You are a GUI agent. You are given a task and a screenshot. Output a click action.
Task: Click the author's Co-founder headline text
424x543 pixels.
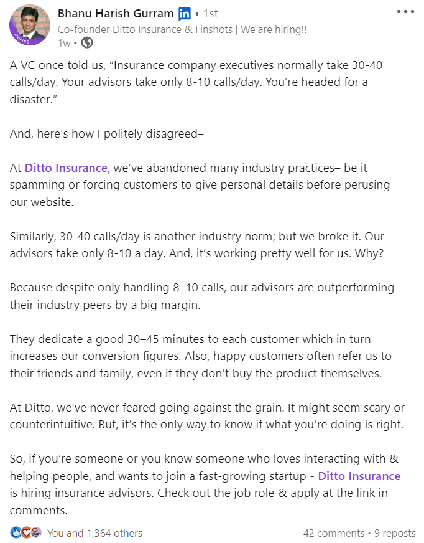tap(182, 29)
